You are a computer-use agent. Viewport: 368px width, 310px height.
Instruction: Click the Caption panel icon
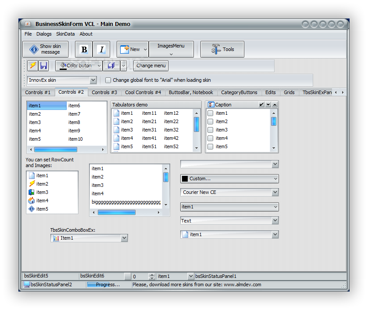211,105
